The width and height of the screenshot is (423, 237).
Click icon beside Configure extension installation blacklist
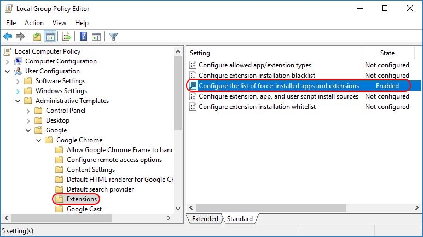193,76
